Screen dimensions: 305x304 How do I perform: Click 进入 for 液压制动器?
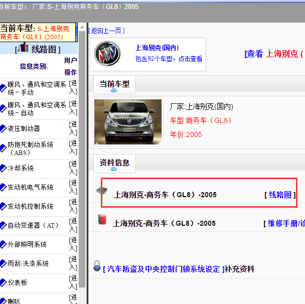tap(73, 128)
